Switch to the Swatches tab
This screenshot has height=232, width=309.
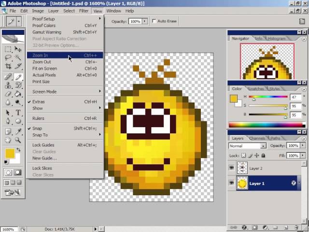click(255, 88)
